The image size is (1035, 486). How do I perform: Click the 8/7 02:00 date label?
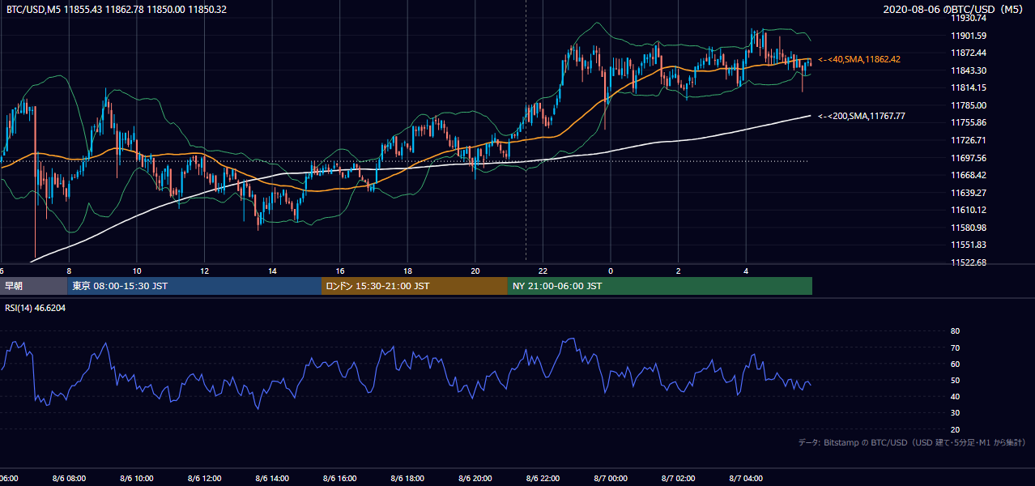point(679,479)
